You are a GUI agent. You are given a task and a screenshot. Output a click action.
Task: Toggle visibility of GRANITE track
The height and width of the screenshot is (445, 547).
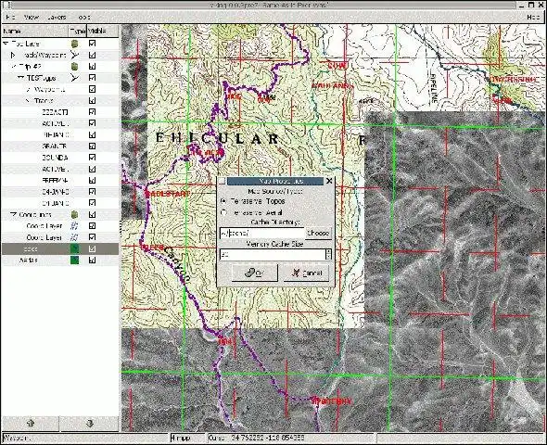(92, 146)
